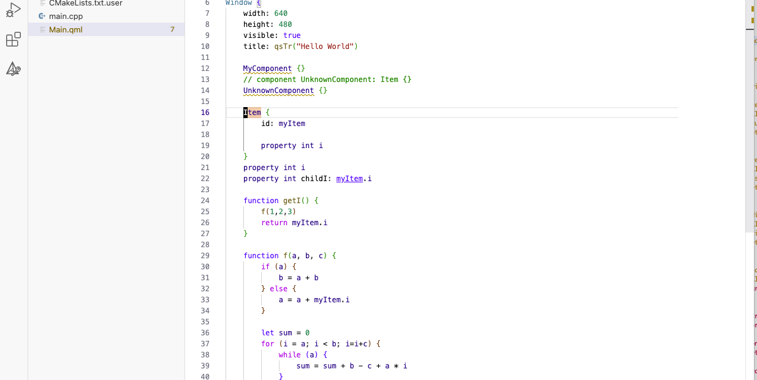This screenshot has height=380, width=757.
Task: Click line number 29 in the gutter
Action: [205, 256]
